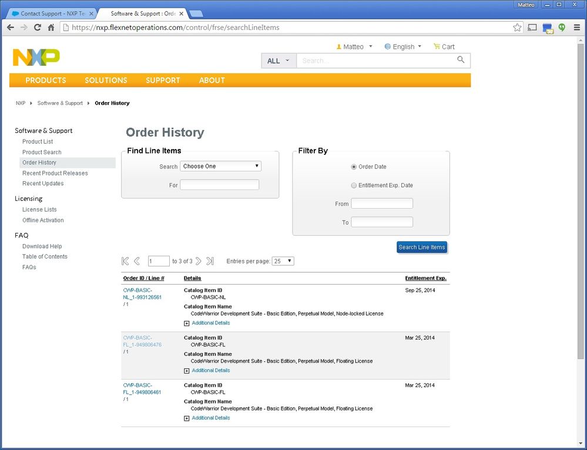The image size is (587, 450).
Task: Open the SUPPORT menu
Action: [x=163, y=80]
